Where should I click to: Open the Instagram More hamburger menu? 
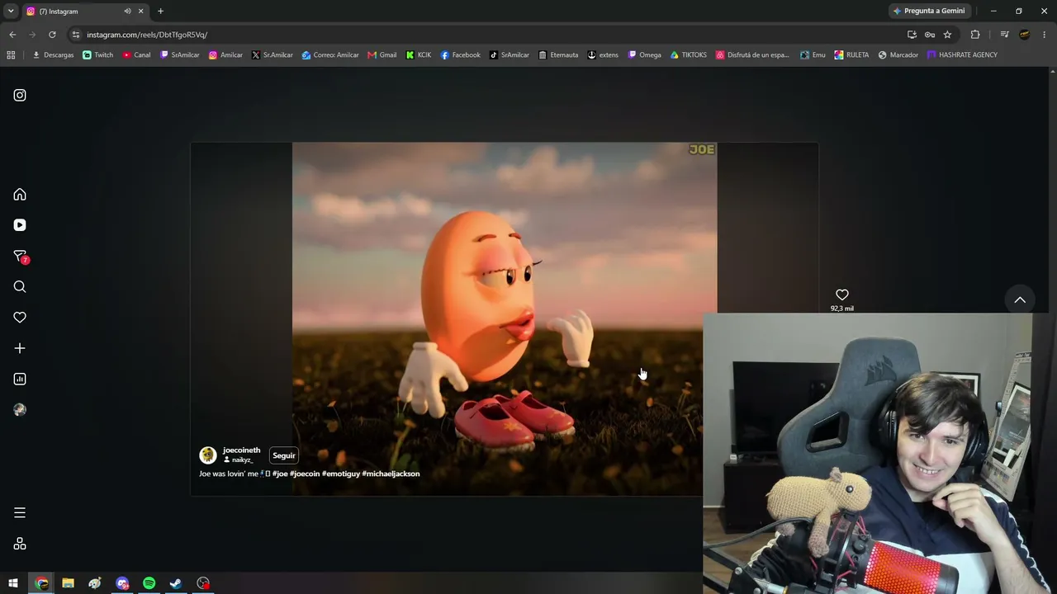click(x=20, y=513)
